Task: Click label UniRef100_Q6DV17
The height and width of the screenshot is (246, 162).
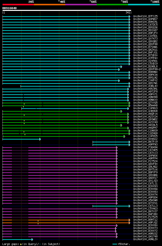Action: (145, 178)
